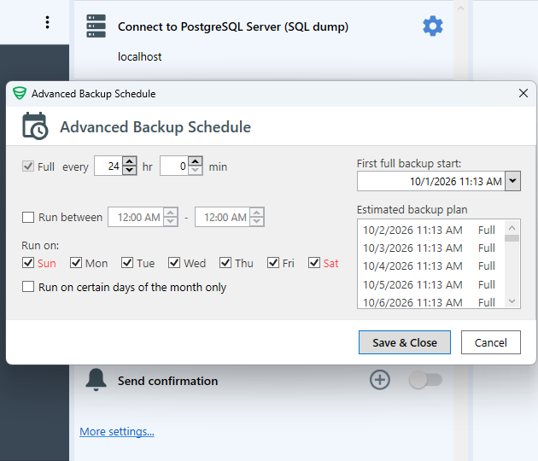Close the Advanced Backup Schedule dialog
Screen dimensions: 538x461
point(523,93)
